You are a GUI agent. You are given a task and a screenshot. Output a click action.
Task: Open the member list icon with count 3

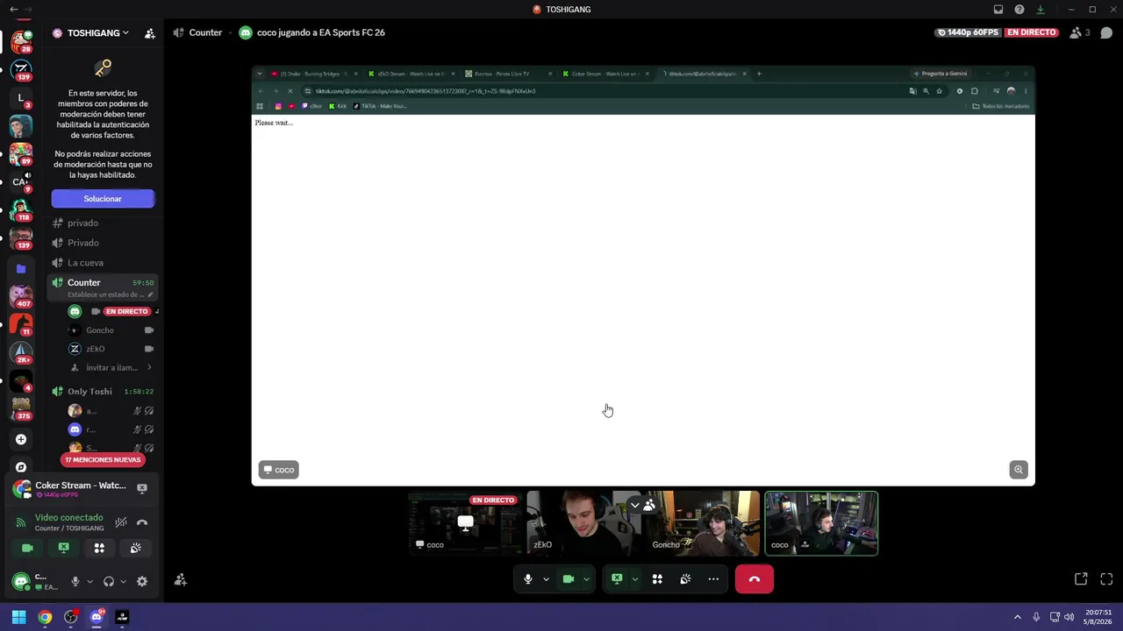[x=1079, y=33]
